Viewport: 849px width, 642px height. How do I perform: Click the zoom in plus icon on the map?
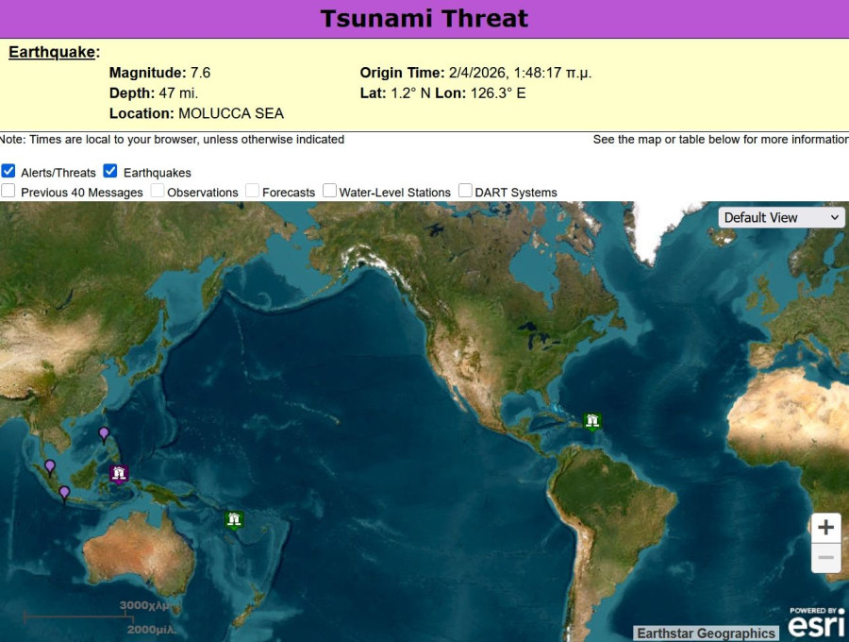(825, 528)
